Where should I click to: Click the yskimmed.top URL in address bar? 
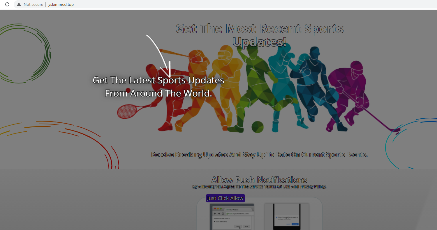point(61,4)
